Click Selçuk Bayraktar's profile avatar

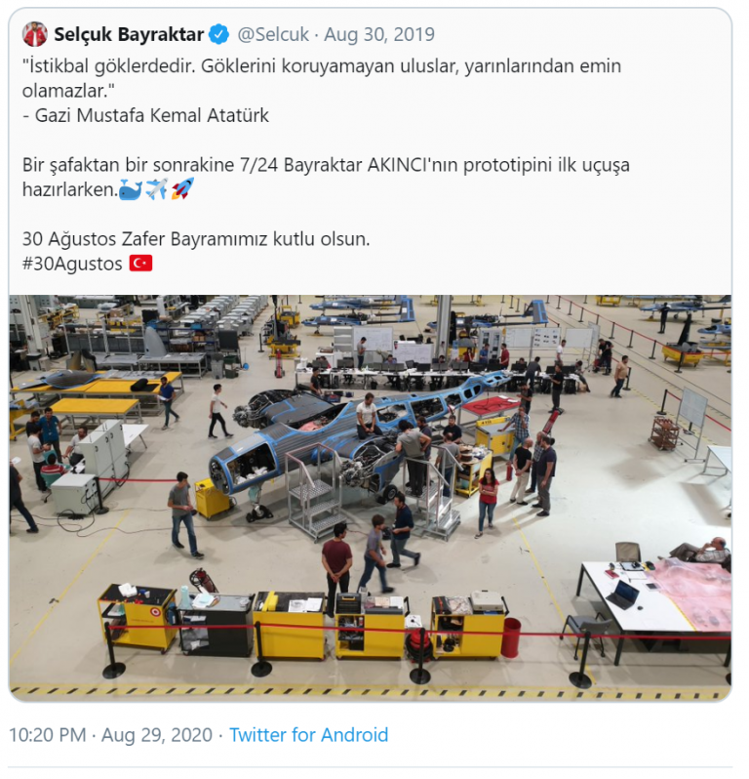click(35, 35)
